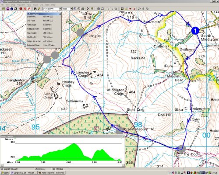Click the red X delete icon
Screen dimensions: 219x175
(x=25, y=9)
